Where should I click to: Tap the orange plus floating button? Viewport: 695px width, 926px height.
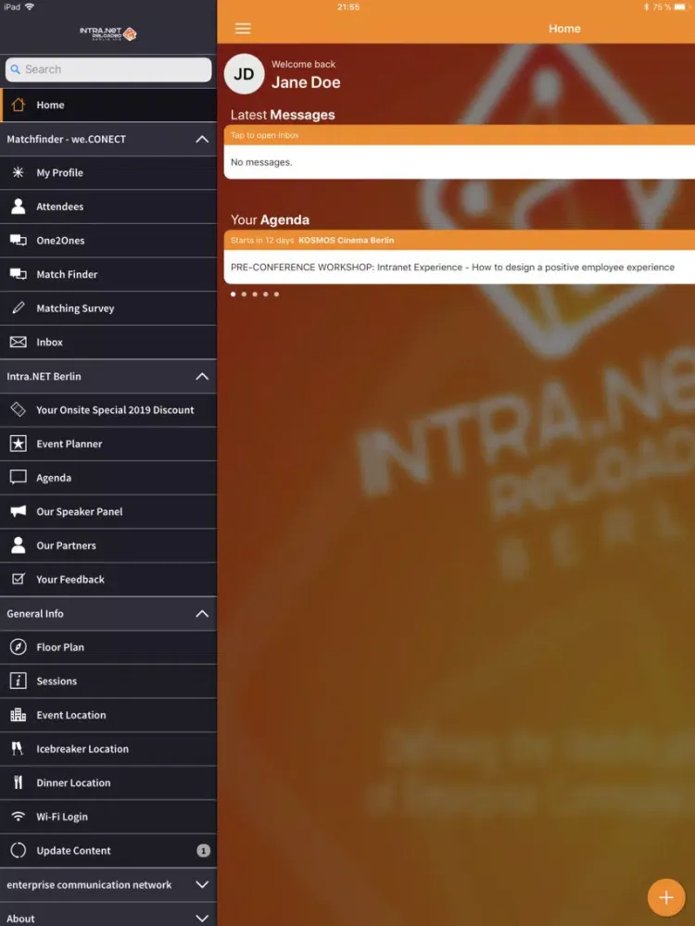[x=666, y=897]
